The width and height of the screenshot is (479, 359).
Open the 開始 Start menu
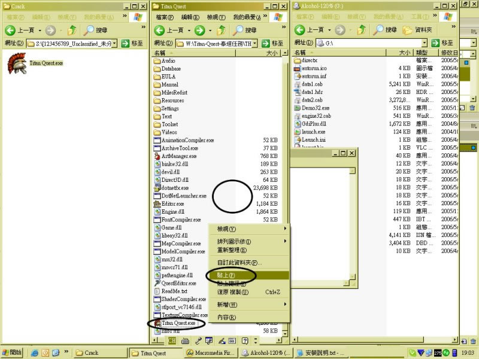pyautogui.click(x=12, y=352)
